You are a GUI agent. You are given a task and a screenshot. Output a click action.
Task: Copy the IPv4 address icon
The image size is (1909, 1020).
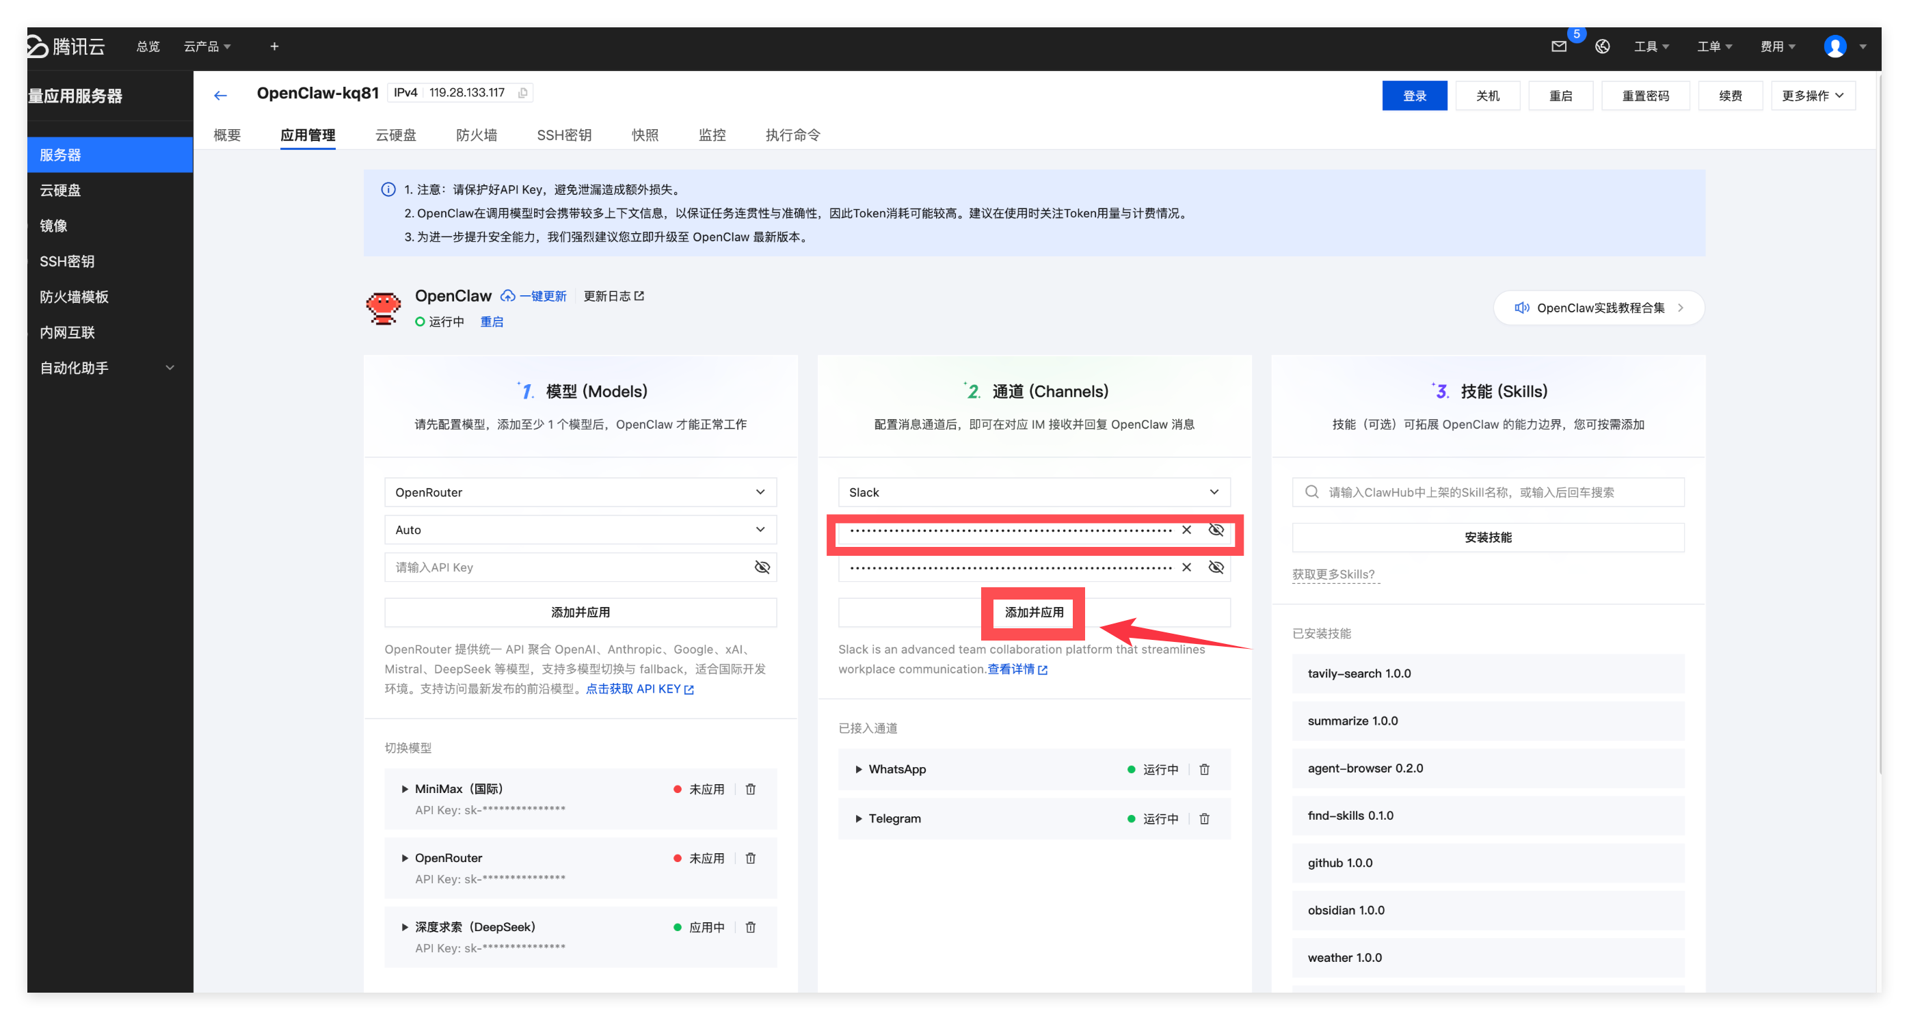(523, 92)
